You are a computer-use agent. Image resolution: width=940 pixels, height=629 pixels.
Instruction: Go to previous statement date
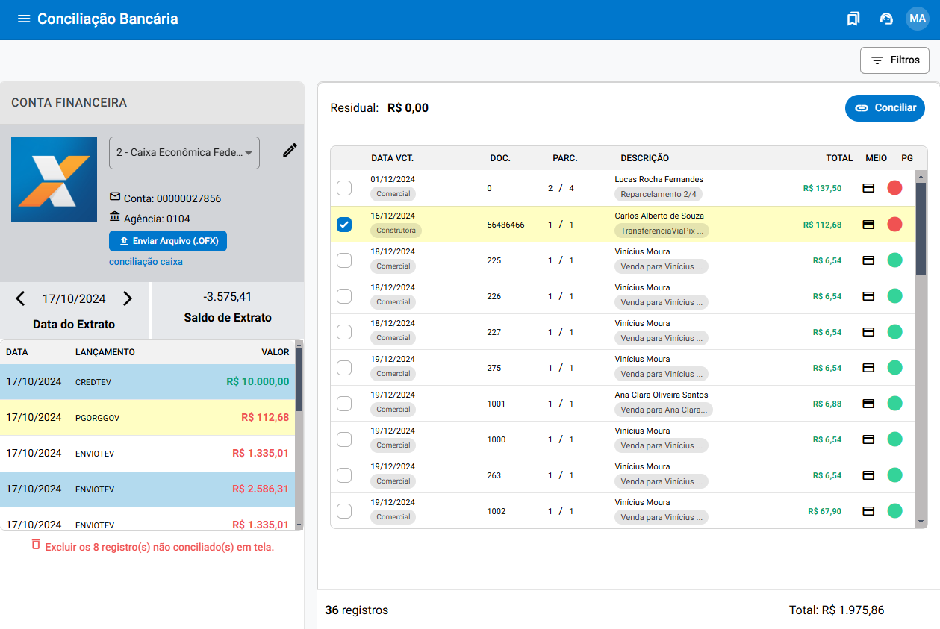click(x=20, y=299)
